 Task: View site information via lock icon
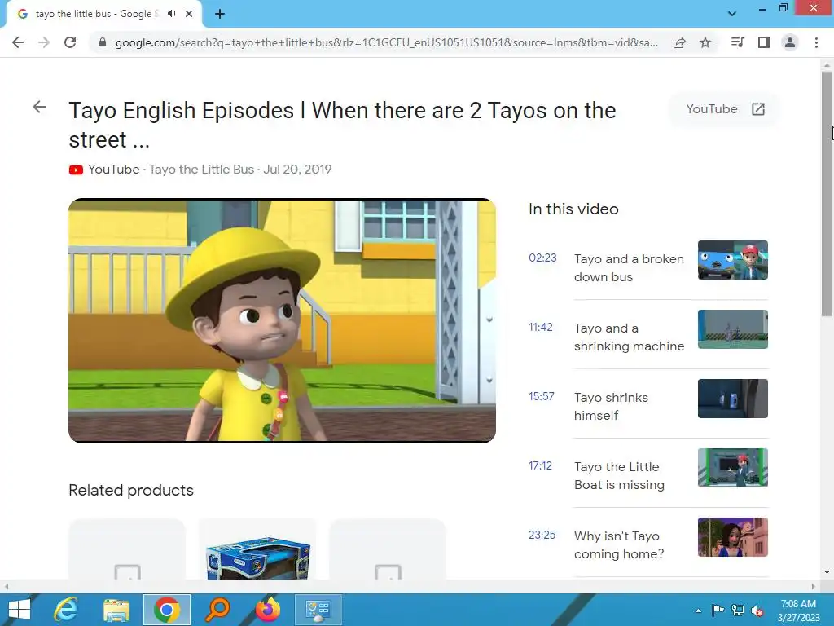point(102,42)
